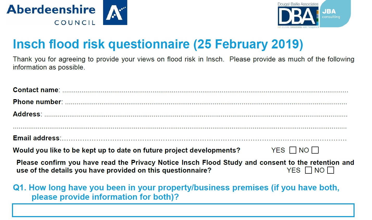Click the Email address field

[x=204, y=139]
